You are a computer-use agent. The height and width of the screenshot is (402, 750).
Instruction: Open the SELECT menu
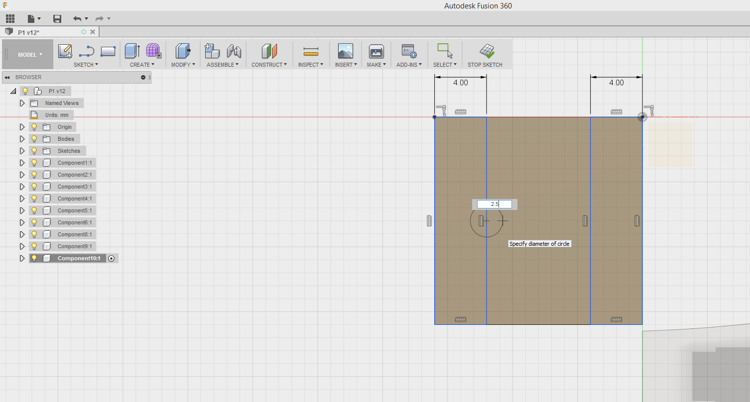click(x=445, y=65)
